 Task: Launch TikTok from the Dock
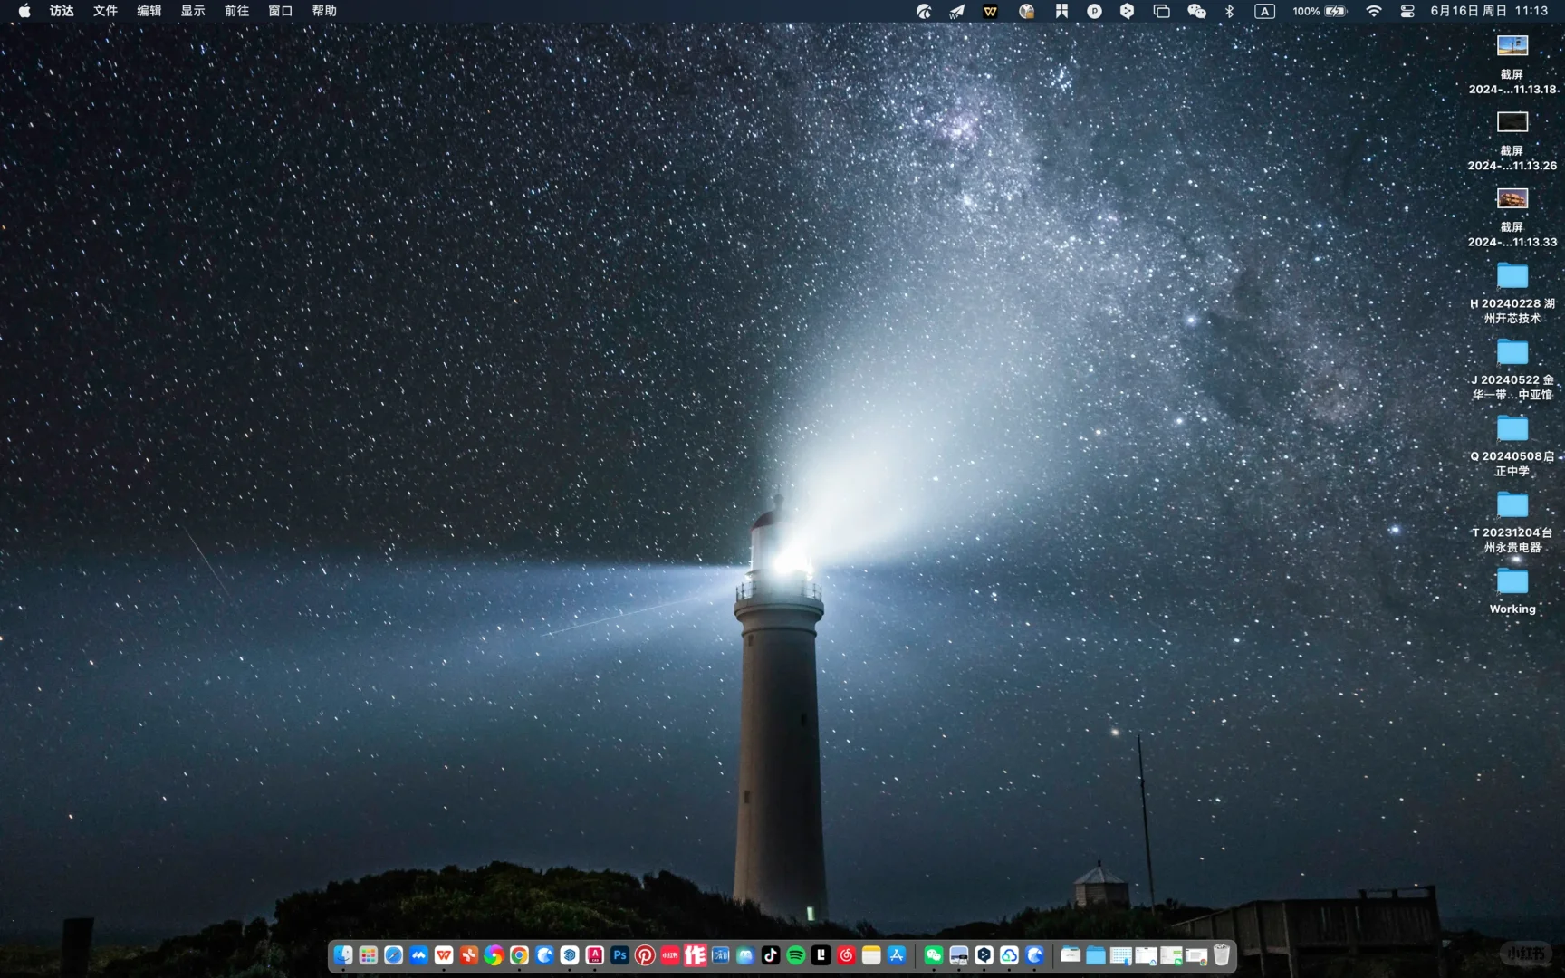pos(771,954)
